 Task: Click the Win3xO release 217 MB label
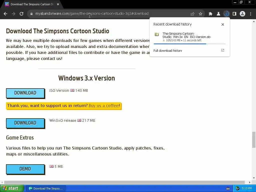point(72,120)
